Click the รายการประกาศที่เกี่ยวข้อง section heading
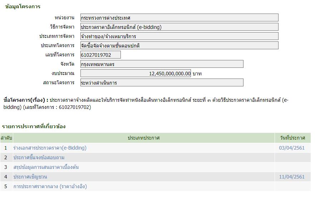 pyautogui.click(x=34, y=126)
